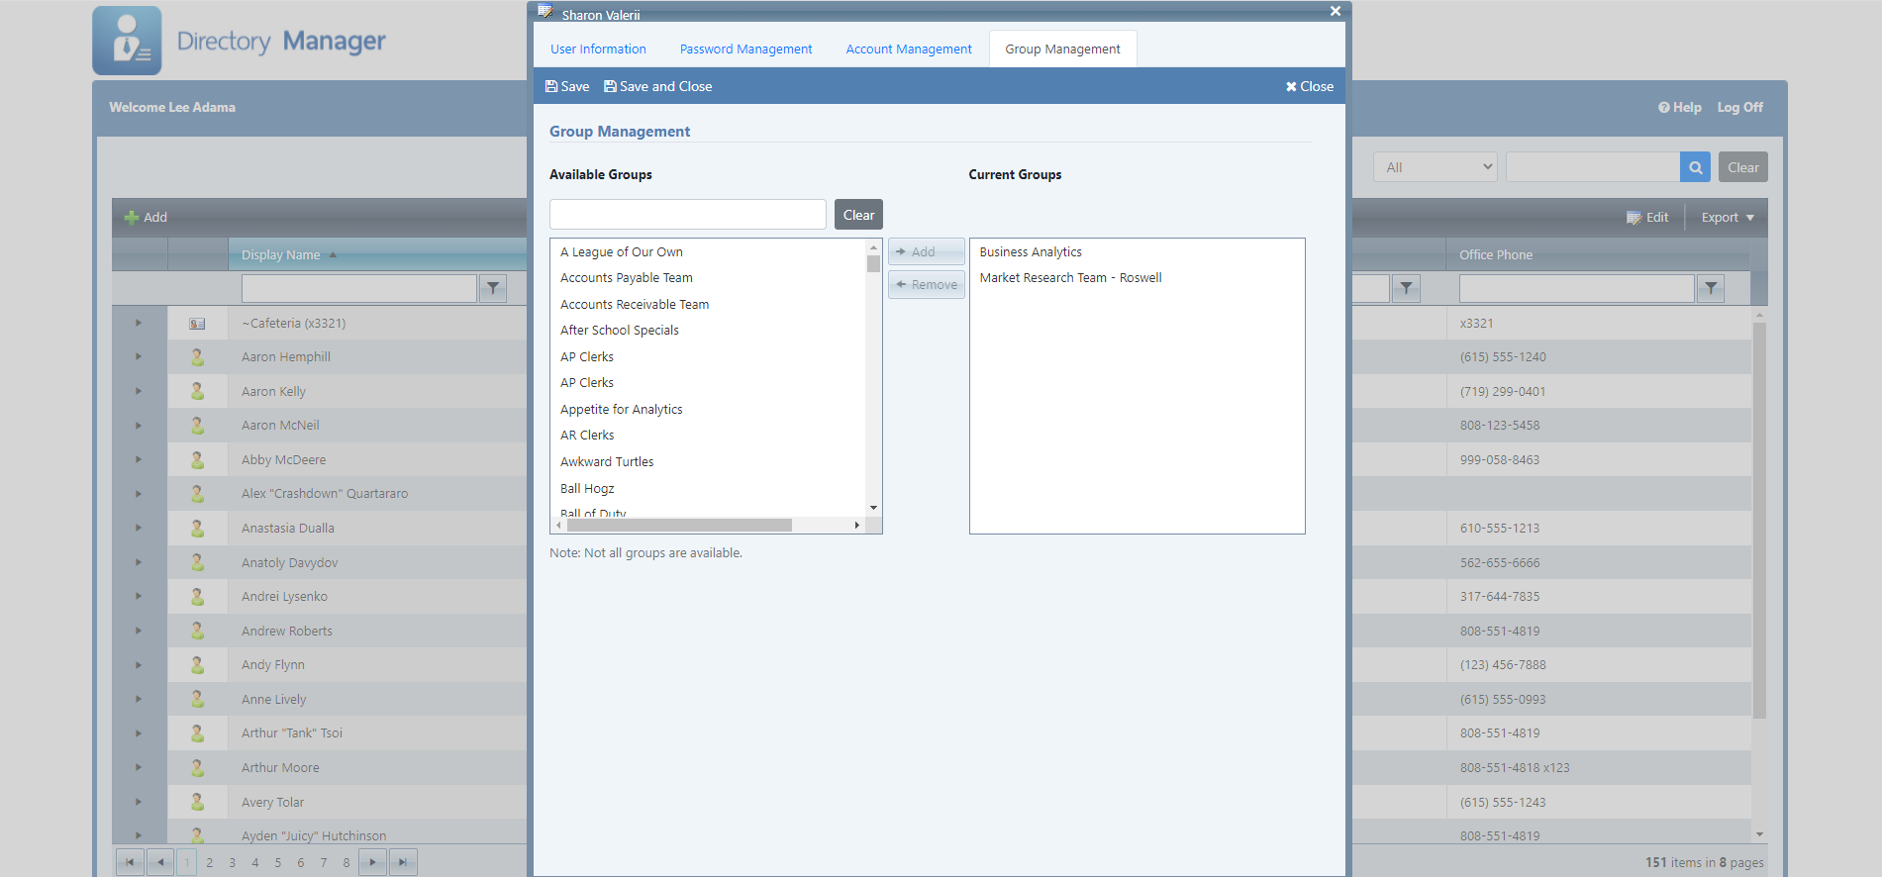Click the user icon beside Anne Lively
This screenshot has height=877, width=1882.
click(x=197, y=699)
